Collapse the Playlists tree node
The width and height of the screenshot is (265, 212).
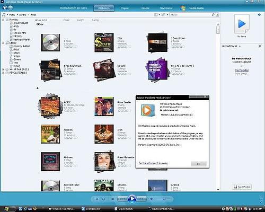click(x=3, y=20)
